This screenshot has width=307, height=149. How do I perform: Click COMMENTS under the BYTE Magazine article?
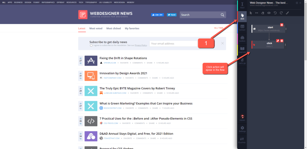click(148, 93)
